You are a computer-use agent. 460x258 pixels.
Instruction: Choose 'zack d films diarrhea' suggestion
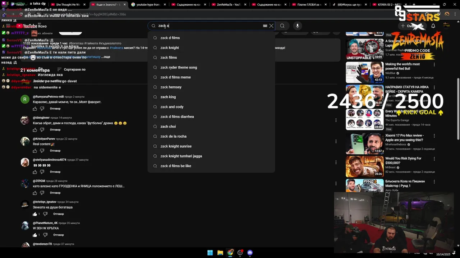pyautogui.click(x=211, y=116)
